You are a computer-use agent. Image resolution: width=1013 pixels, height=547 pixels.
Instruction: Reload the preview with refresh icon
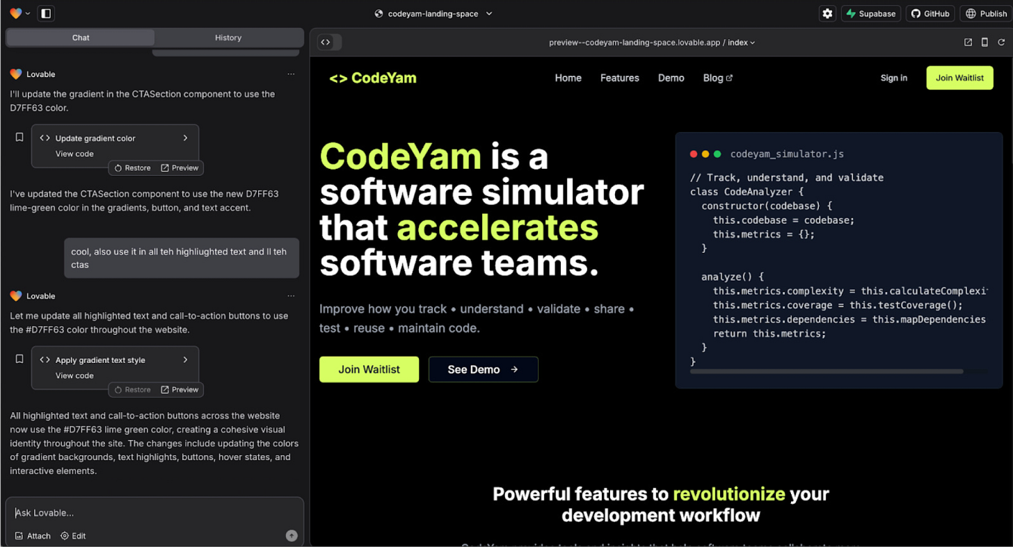1001,42
